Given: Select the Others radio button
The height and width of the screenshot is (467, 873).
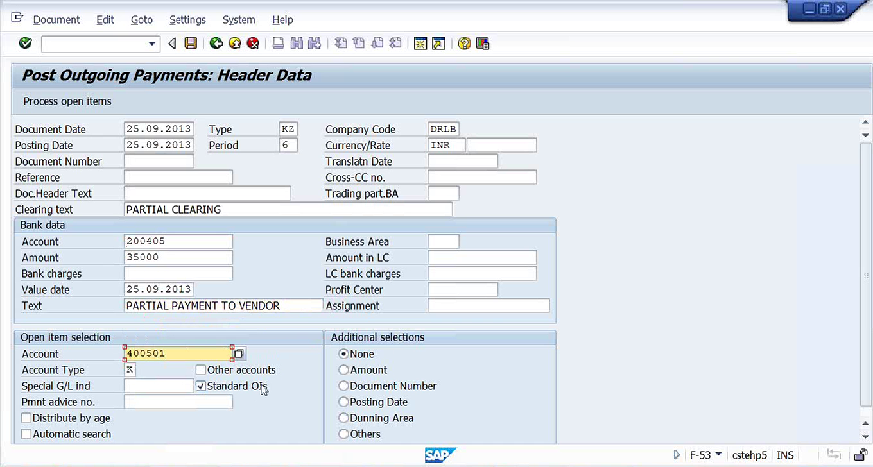Looking at the screenshot, I should point(343,434).
